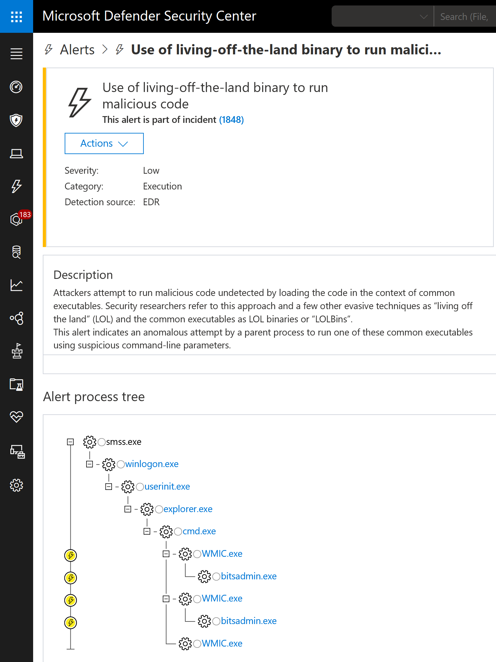Expand the Actions dropdown
The image size is (496, 662).
point(104,143)
